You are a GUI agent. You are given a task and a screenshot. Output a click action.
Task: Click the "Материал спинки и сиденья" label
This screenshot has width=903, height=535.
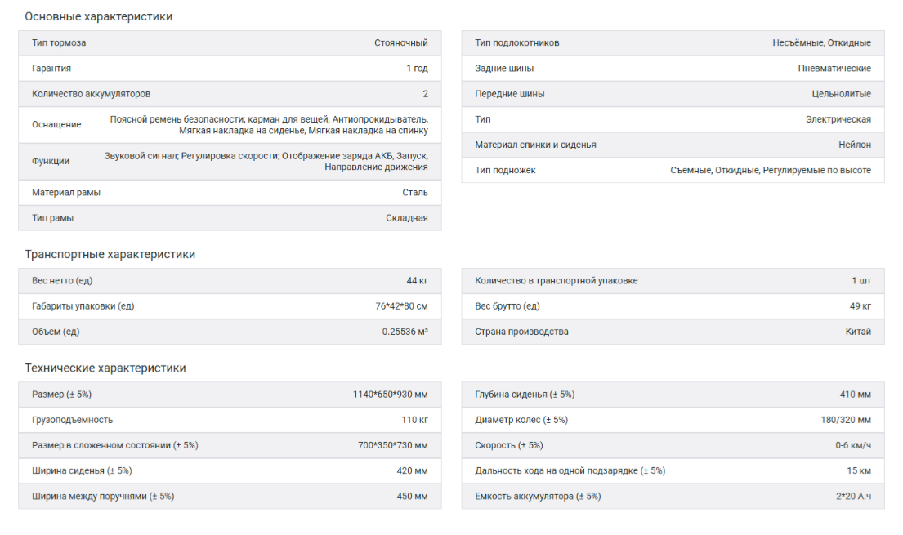click(535, 145)
